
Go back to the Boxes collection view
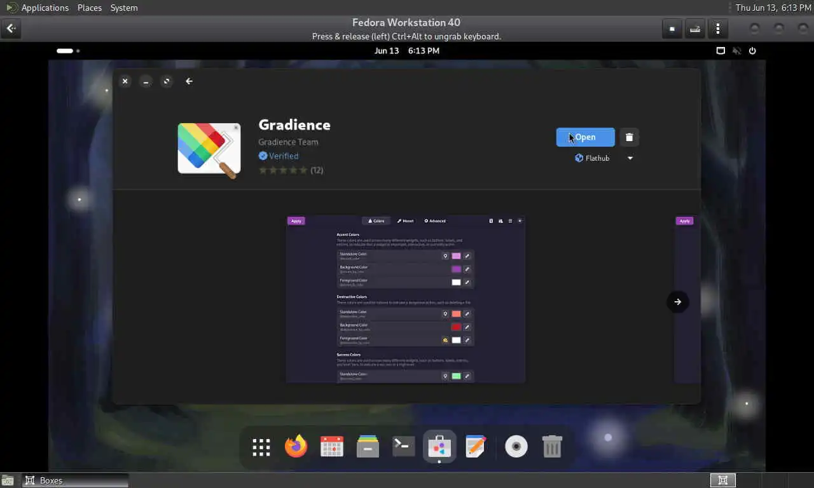pos(11,28)
